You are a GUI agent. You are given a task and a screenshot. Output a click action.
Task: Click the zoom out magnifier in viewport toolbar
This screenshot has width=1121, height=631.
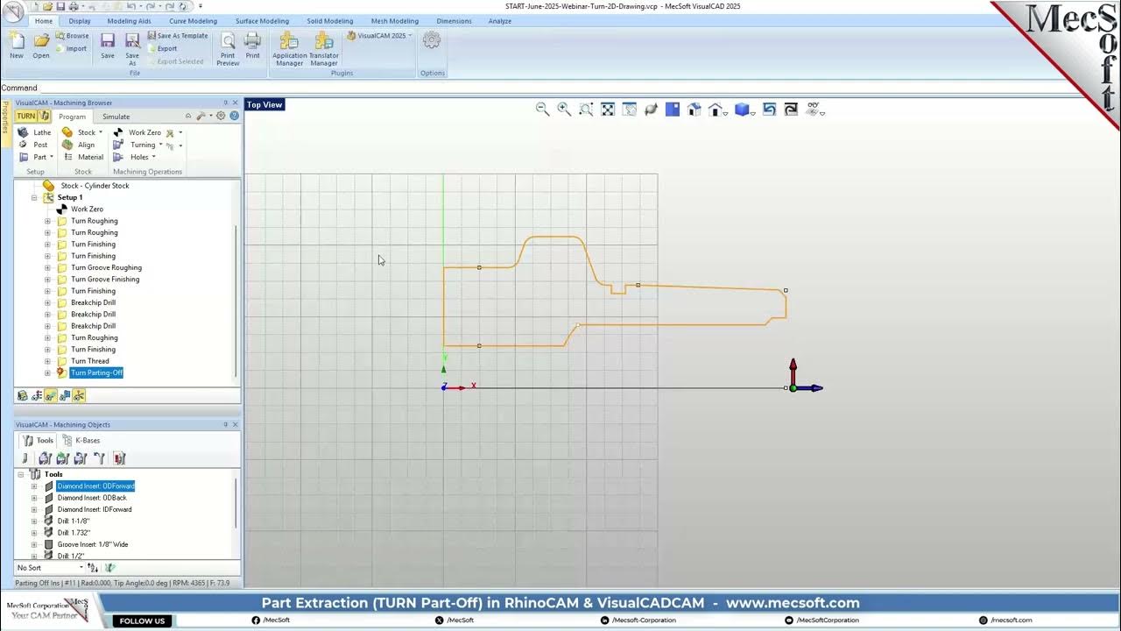coord(542,110)
